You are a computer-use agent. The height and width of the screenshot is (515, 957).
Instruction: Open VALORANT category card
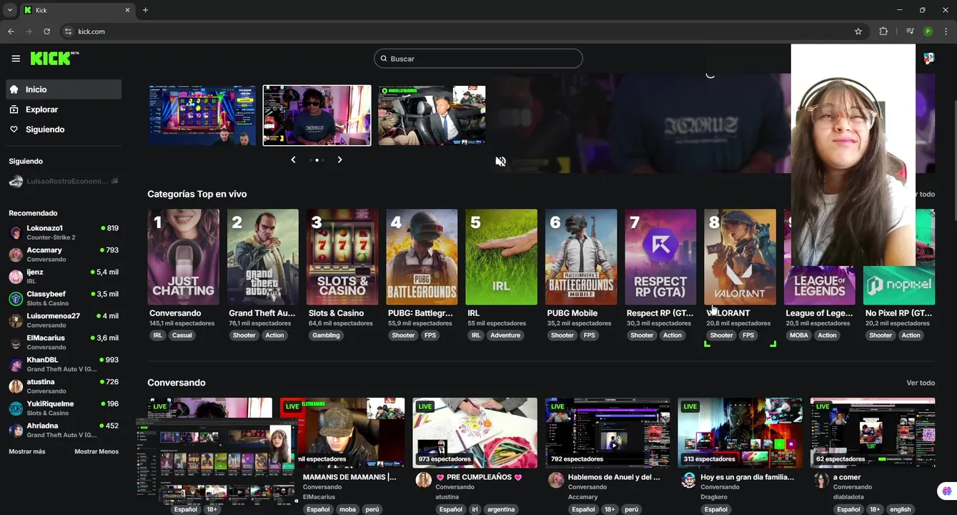pyautogui.click(x=740, y=257)
